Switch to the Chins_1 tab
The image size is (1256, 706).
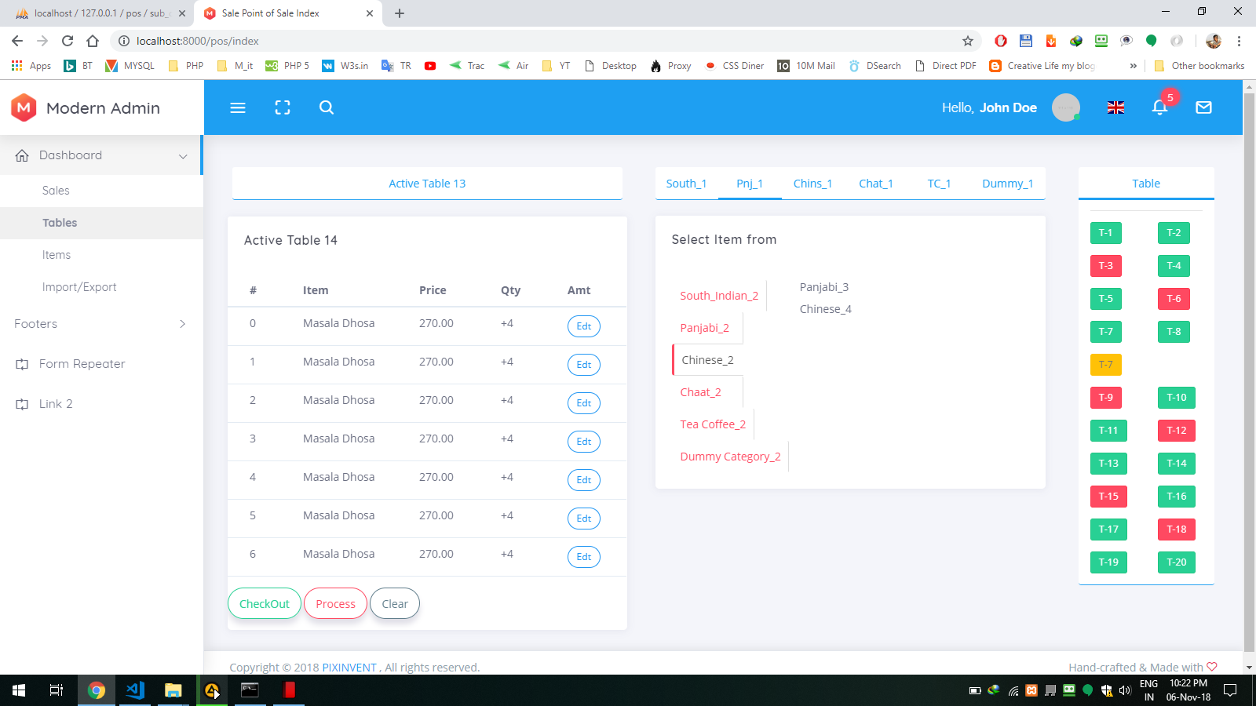[812, 184]
